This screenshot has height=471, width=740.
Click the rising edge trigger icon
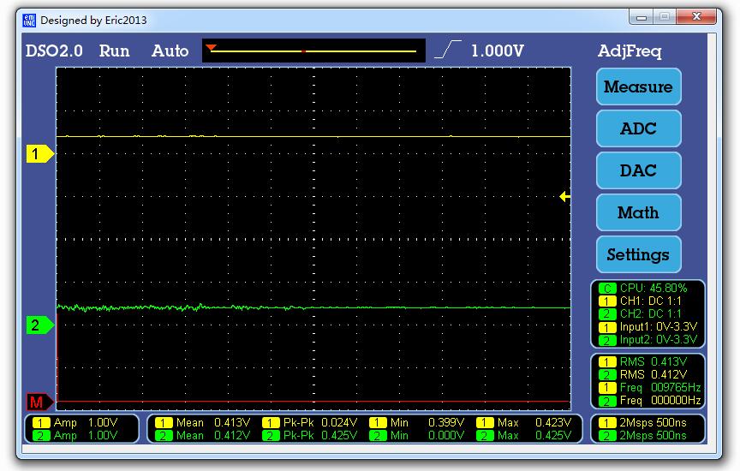coord(447,50)
